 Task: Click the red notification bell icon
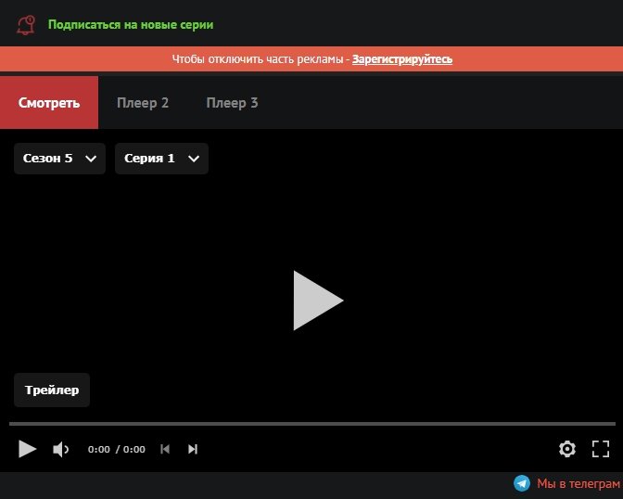tap(26, 25)
